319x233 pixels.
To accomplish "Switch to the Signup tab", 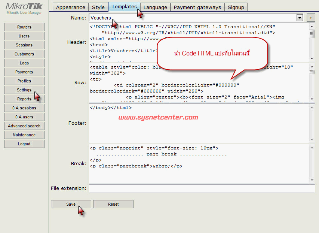I will 236,7.
